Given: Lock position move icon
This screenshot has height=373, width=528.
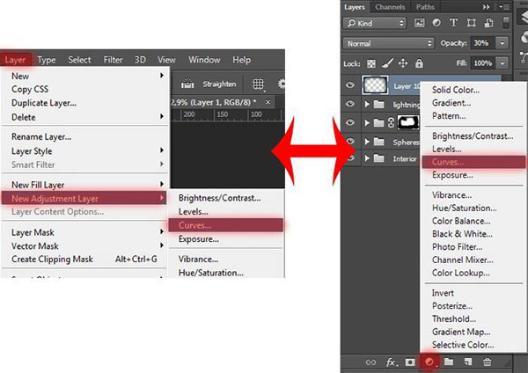Looking at the screenshot, I should pyautogui.click(x=403, y=63).
